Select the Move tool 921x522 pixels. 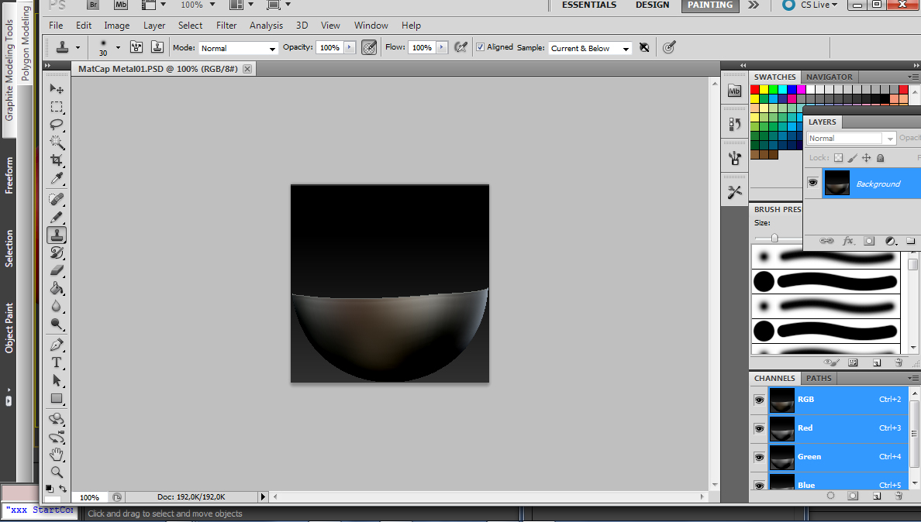coord(57,89)
